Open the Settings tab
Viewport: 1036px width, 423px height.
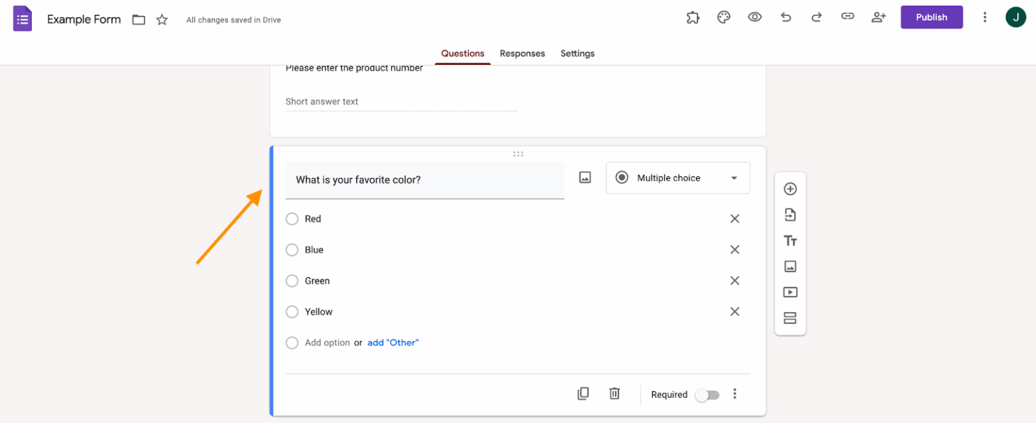(577, 53)
